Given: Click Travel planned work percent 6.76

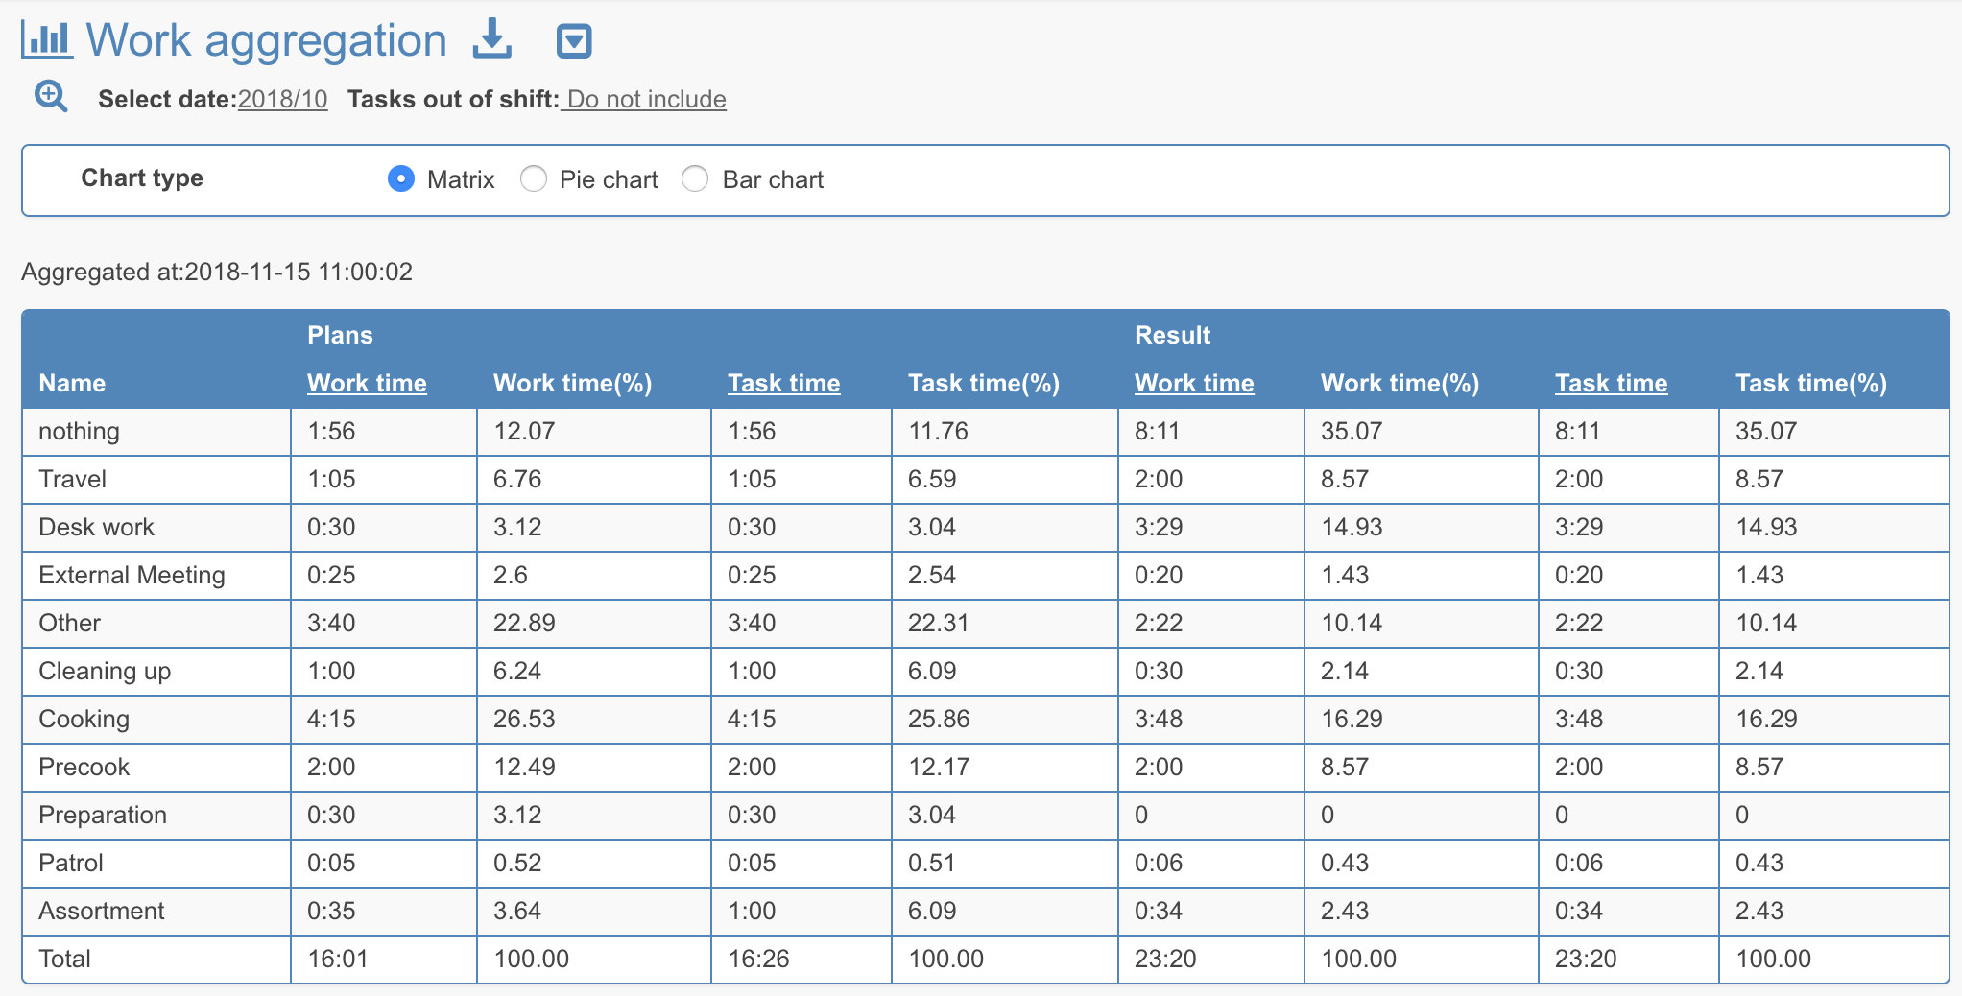Looking at the screenshot, I should (517, 479).
